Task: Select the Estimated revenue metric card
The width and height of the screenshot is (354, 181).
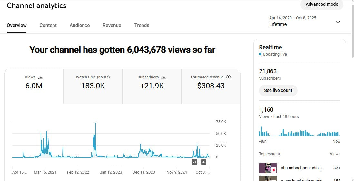Action: [211, 82]
